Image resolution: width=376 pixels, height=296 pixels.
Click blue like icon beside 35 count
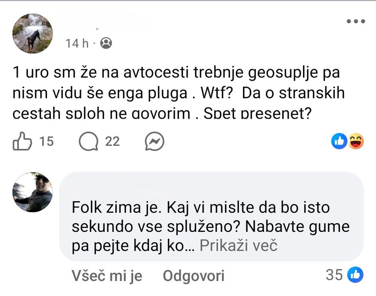[356, 274]
